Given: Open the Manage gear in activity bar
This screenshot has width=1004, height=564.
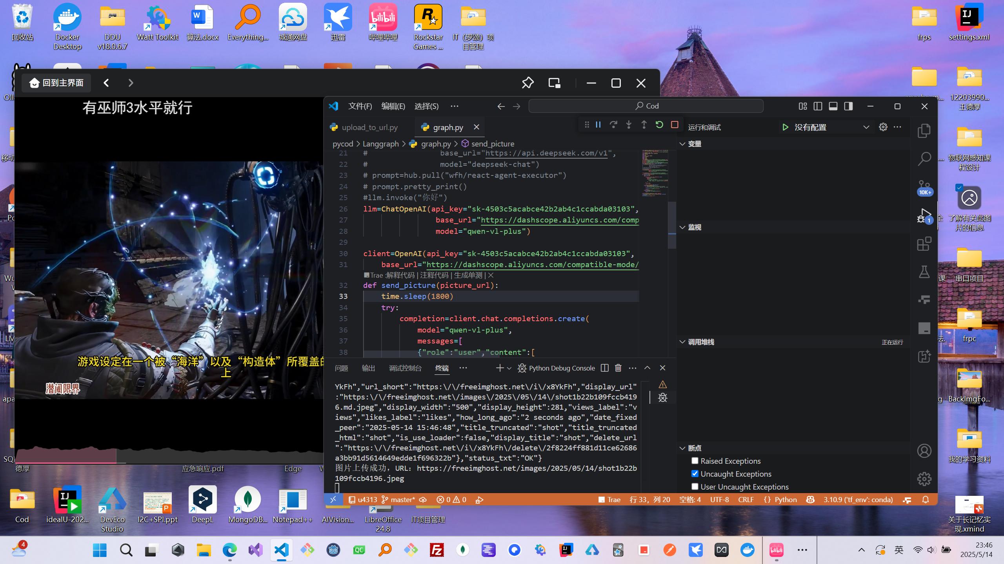Looking at the screenshot, I should (924, 479).
